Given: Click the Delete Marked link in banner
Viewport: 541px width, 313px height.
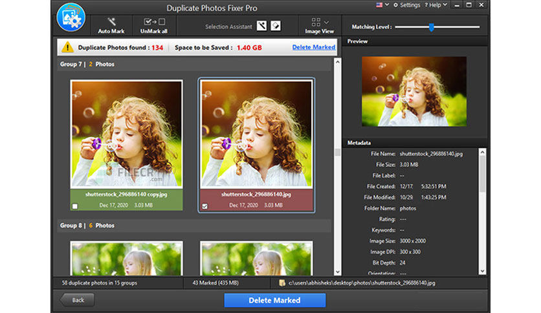Looking at the screenshot, I should click(x=314, y=47).
